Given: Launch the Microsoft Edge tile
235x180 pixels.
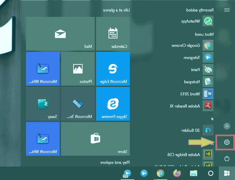Looking at the screenshot, I should pos(113,69).
